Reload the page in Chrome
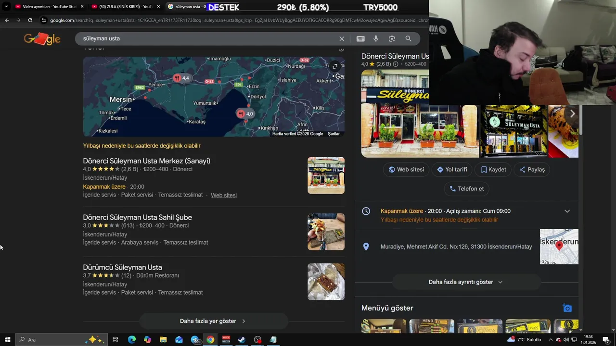This screenshot has height=346, width=616. point(30,20)
